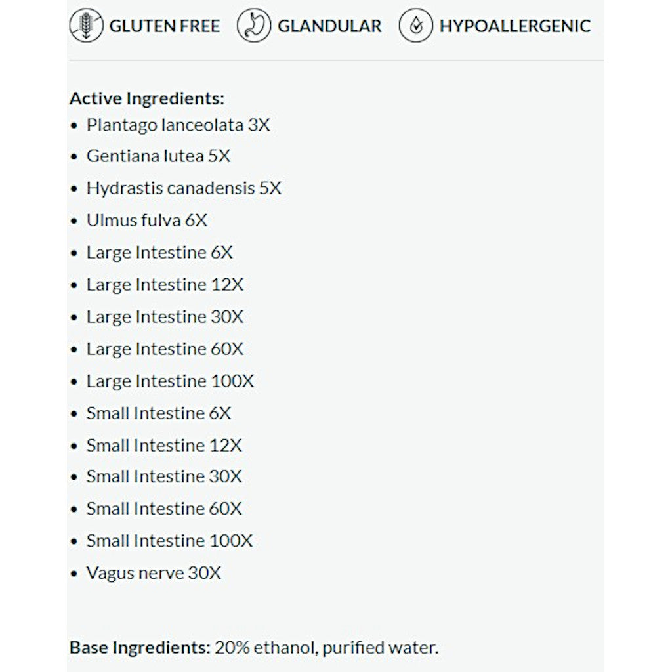
Task: Click the Active Ingredients heading
Action: [x=147, y=98]
